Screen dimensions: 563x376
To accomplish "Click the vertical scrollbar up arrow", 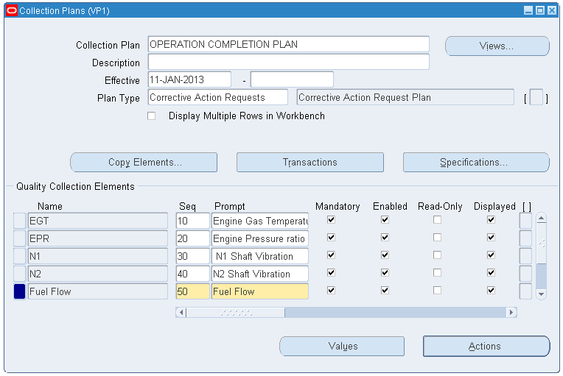I will click(x=541, y=218).
